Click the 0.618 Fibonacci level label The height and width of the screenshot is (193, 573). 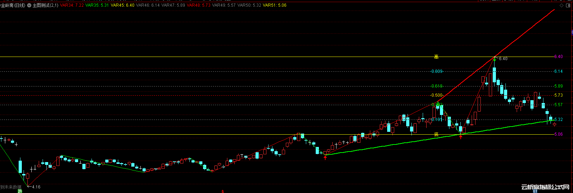point(437,86)
